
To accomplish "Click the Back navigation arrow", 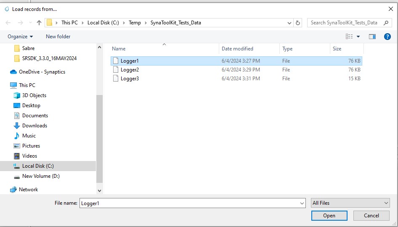I will [x=8, y=23].
